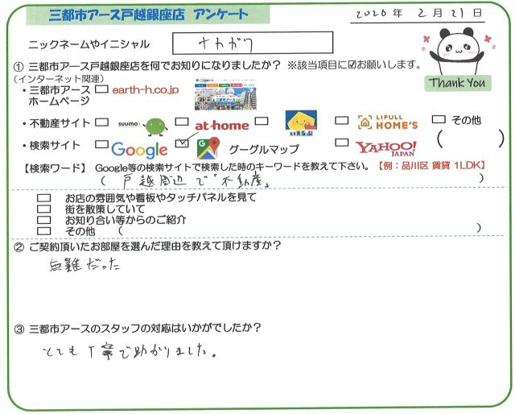Screen dimensions: 515x414
Task: Click question ① about how you found us
Action: [x=146, y=66]
